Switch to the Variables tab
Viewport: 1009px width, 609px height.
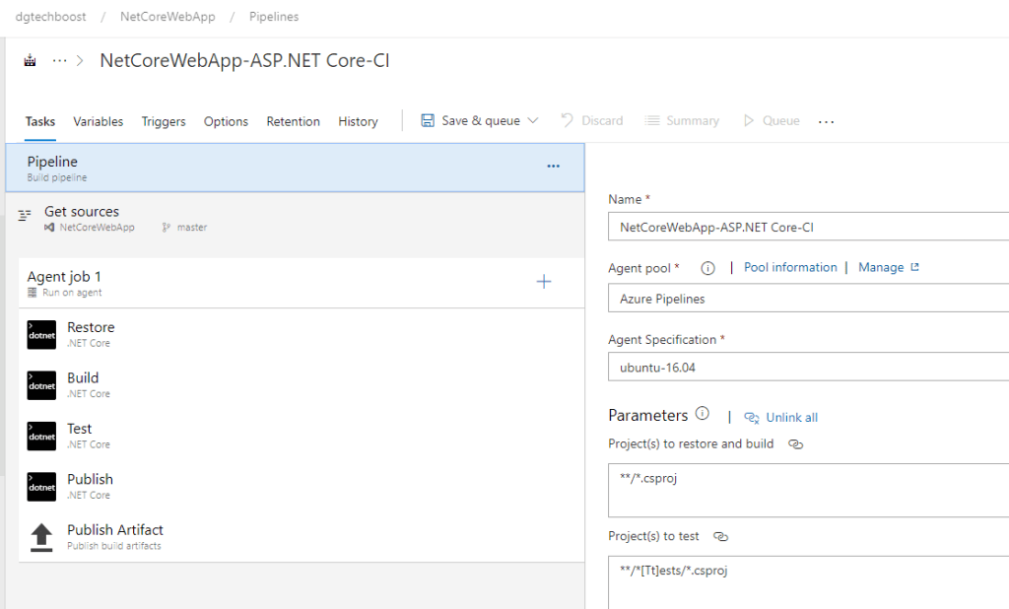point(98,121)
